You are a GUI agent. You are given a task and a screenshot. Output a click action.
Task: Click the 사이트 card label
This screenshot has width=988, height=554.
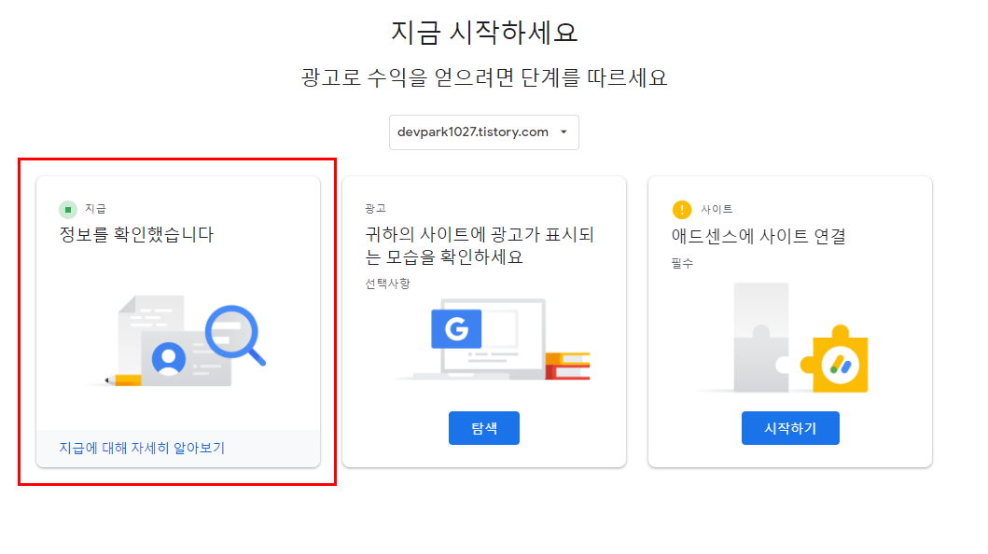717,209
